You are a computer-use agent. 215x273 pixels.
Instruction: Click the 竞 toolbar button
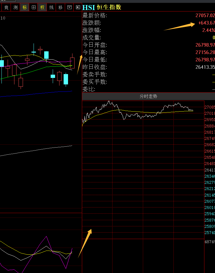tap(6, 7)
